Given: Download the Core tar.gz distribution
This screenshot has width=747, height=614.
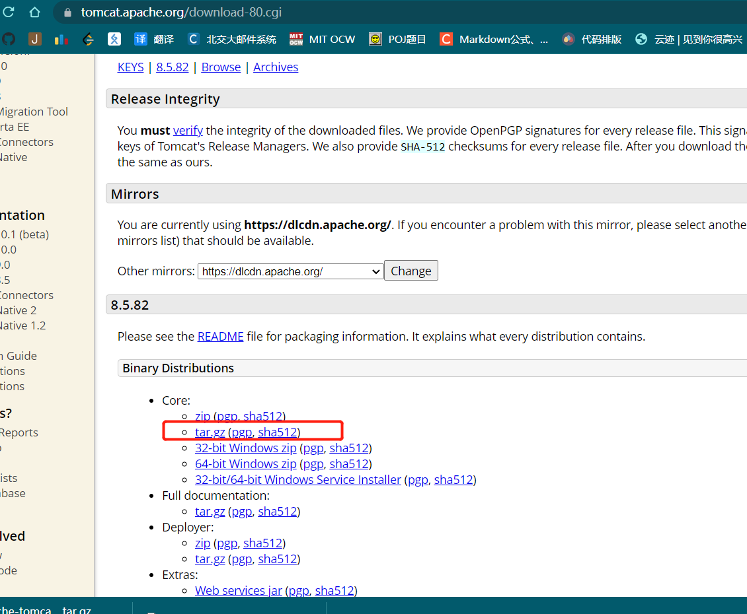Looking at the screenshot, I should click(210, 432).
